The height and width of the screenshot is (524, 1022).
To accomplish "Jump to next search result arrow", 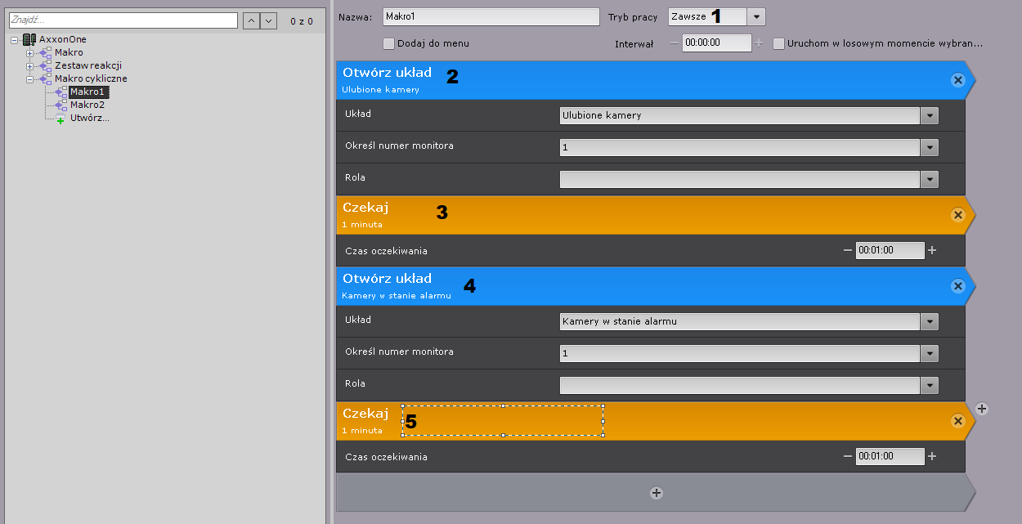I will pos(268,20).
